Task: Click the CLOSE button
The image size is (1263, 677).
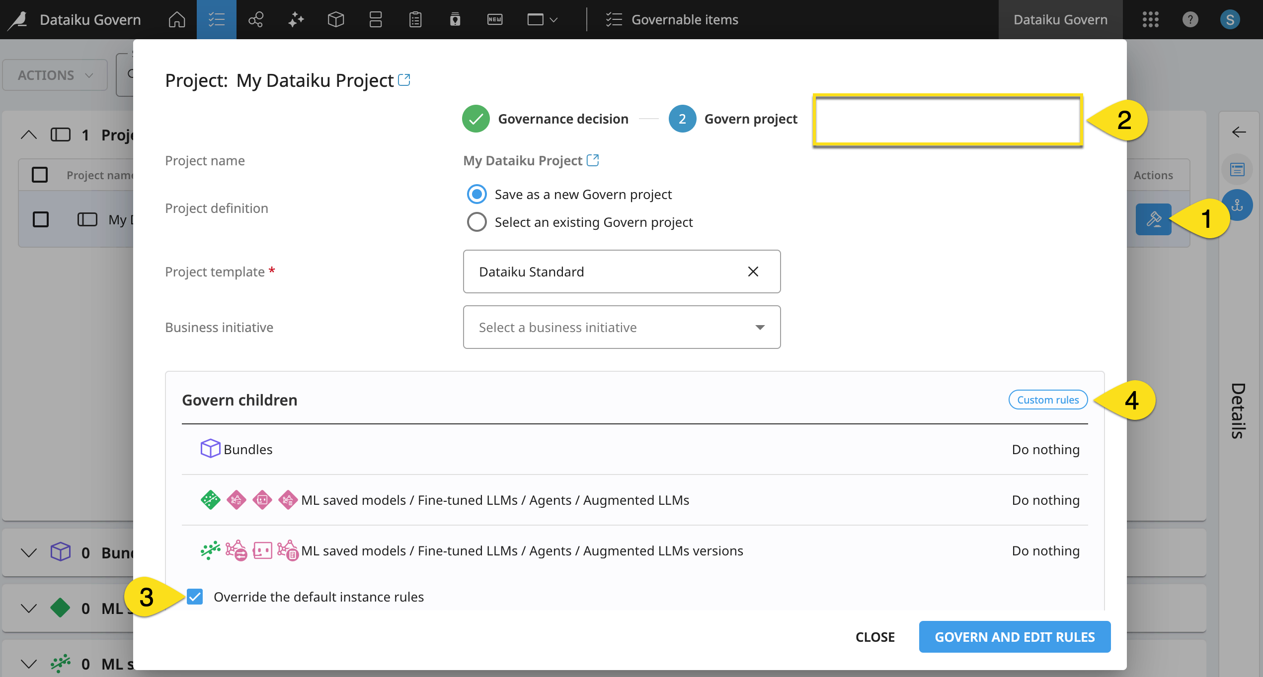Action: coord(875,637)
